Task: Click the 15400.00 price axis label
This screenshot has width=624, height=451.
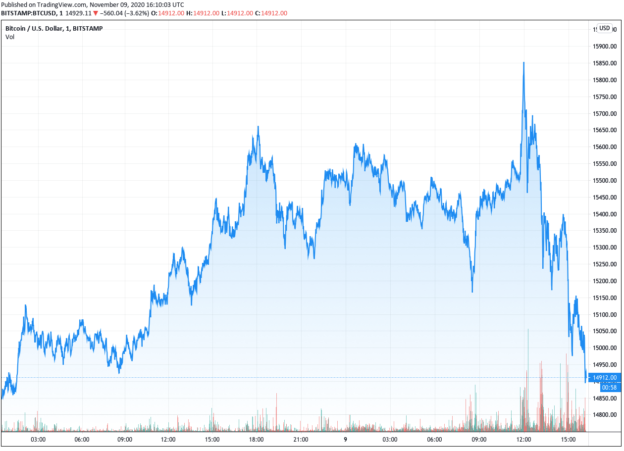Action: 605,214
